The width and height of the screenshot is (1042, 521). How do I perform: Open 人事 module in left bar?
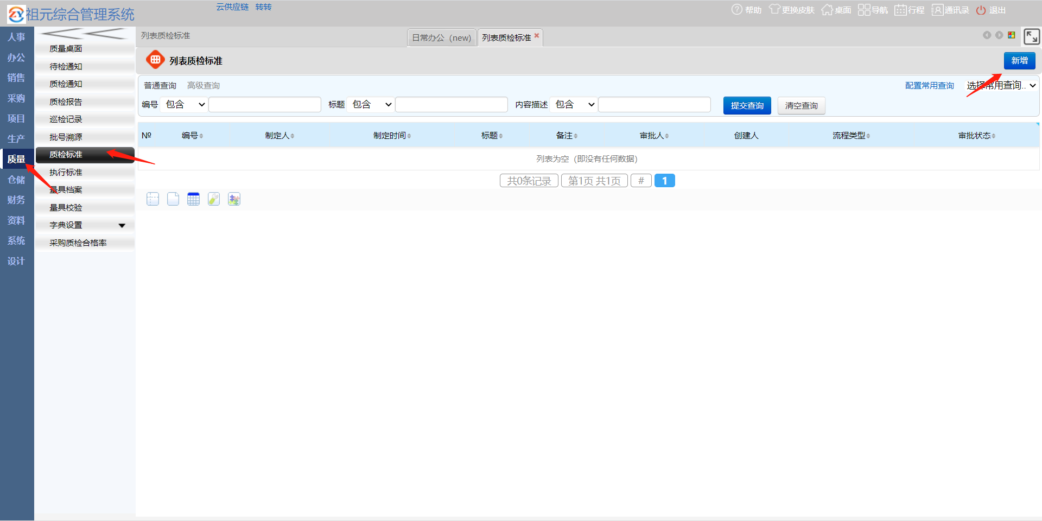16,37
